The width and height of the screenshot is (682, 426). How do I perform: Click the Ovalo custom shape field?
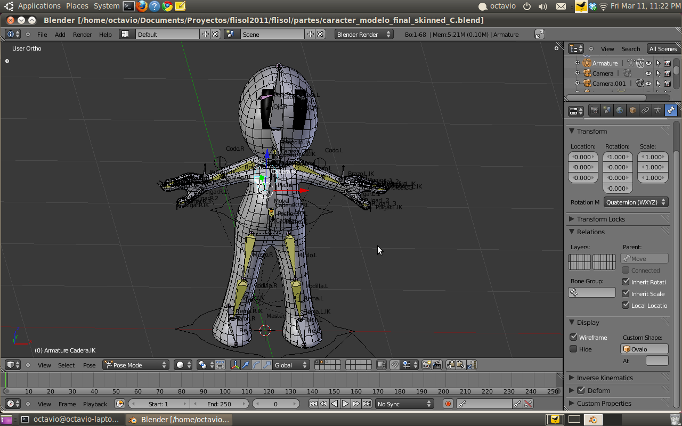[644, 349]
